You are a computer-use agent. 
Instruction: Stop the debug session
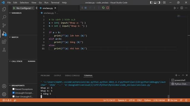pos(107,8)
